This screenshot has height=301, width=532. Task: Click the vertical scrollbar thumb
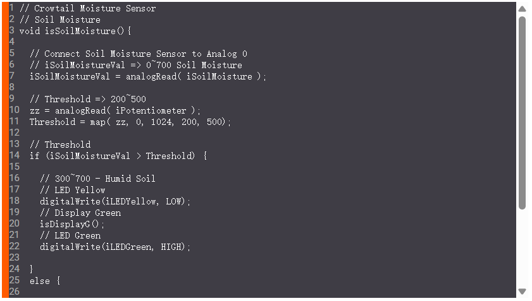pyautogui.click(x=522, y=114)
